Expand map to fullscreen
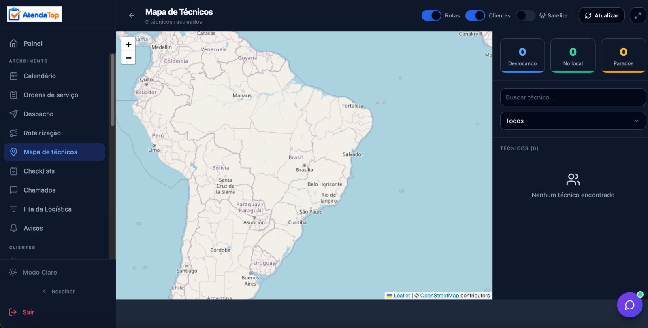Viewport: 648px width, 328px height. (x=638, y=15)
